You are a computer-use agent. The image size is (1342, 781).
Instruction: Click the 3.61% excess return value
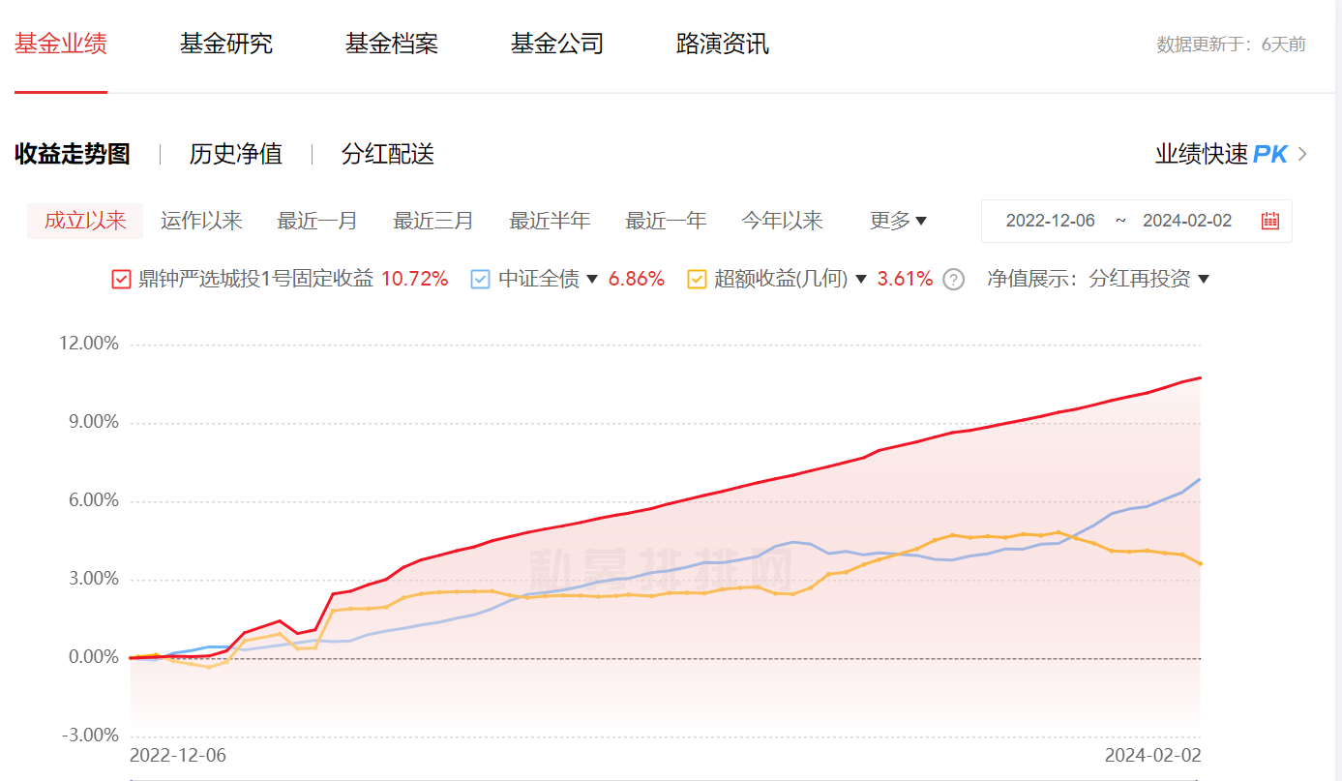coord(906,280)
